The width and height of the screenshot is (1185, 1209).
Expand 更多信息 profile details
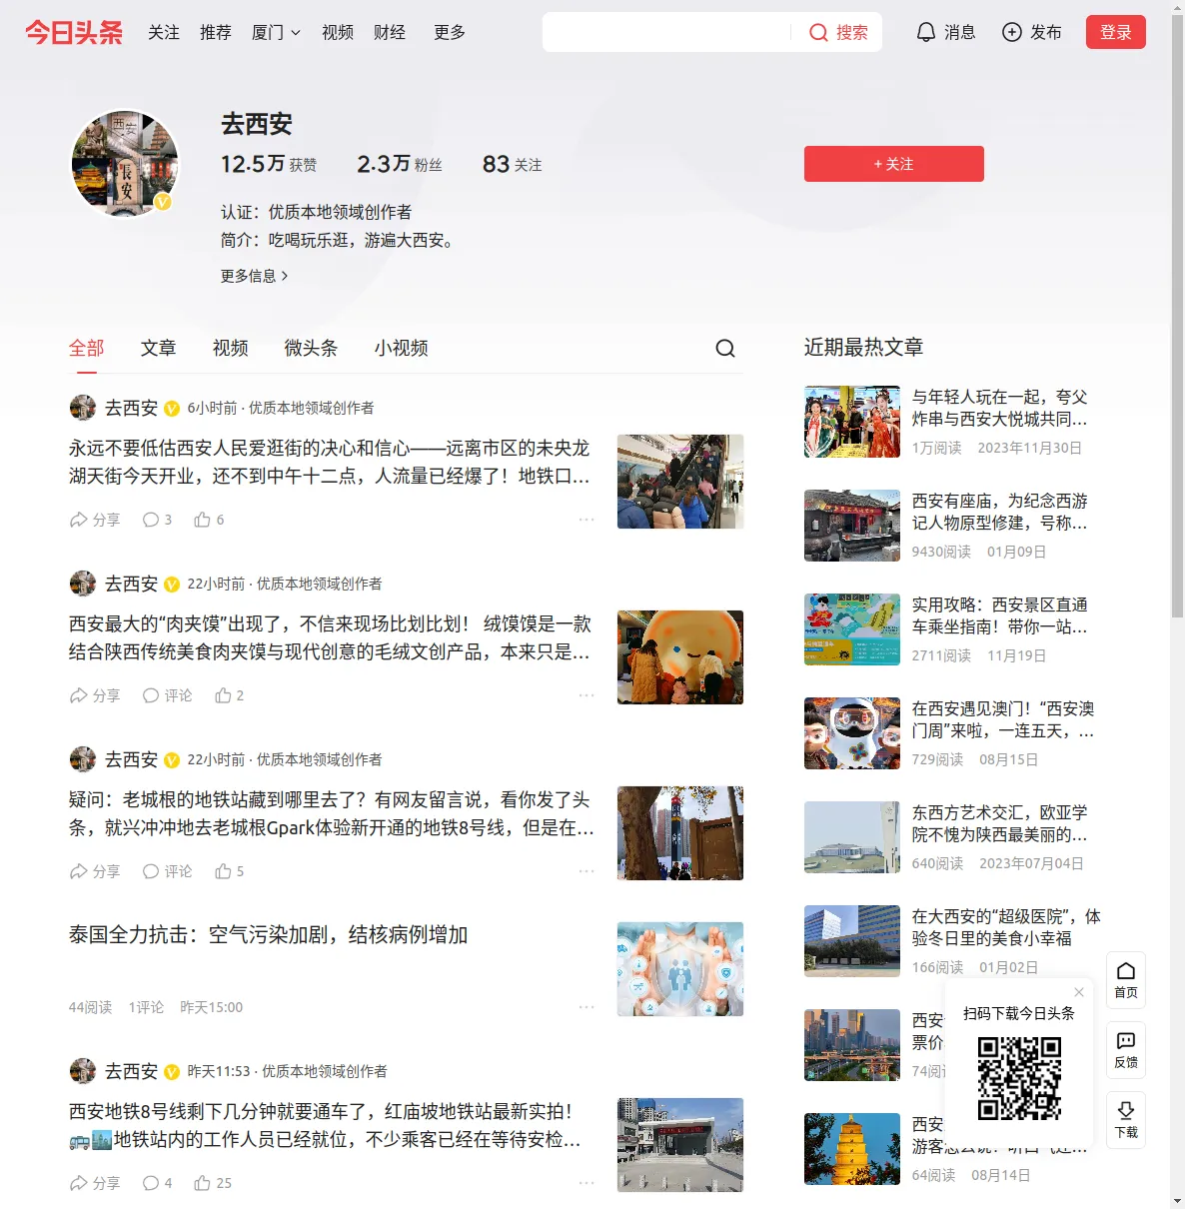coord(255,276)
